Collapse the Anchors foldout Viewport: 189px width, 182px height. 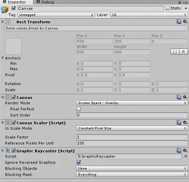(x=3, y=58)
